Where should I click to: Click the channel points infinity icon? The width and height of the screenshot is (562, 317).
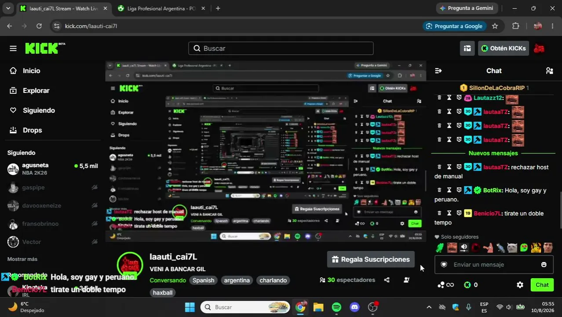(x=445, y=285)
